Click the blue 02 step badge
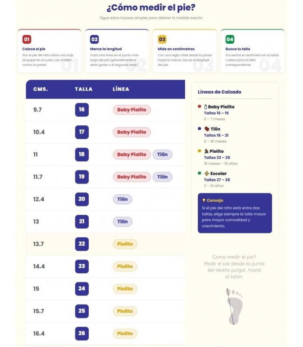This screenshot has width=303, height=347. tap(94, 39)
